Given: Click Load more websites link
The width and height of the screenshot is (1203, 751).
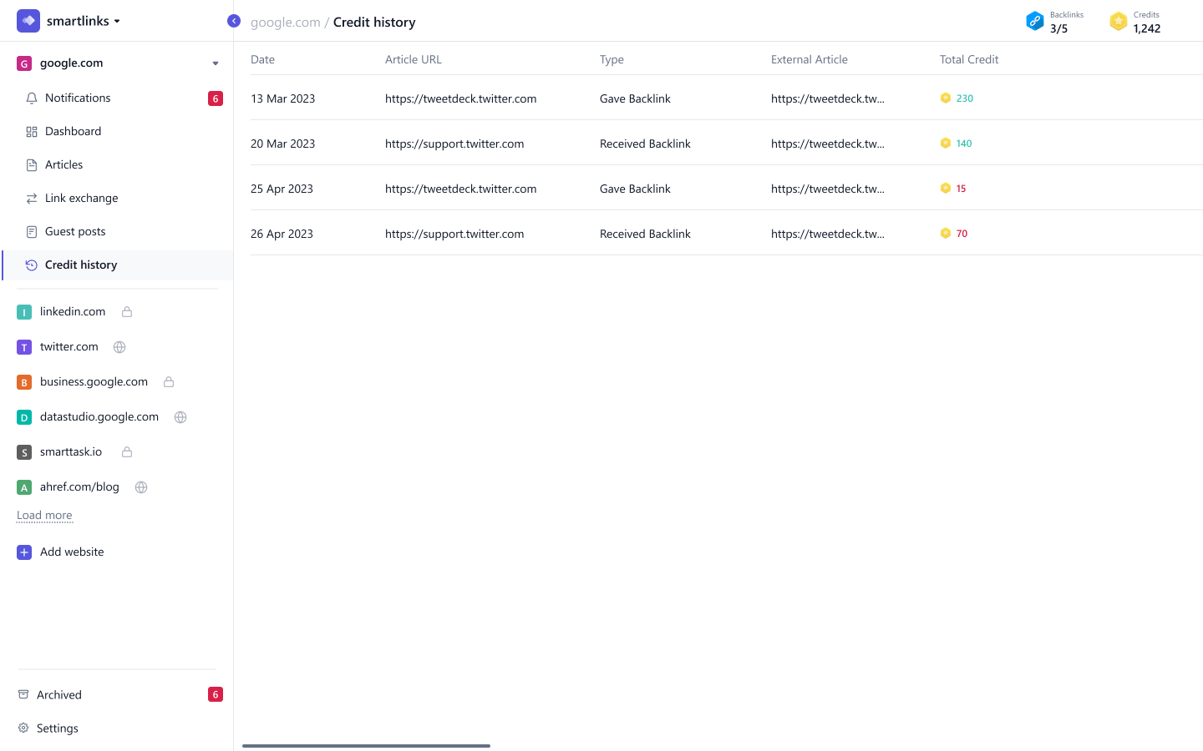Looking at the screenshot, I should pos(44,516).
